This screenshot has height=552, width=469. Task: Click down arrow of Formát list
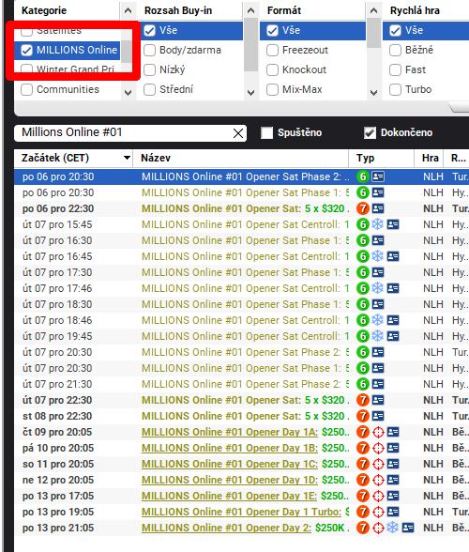[x=373, y=93]
